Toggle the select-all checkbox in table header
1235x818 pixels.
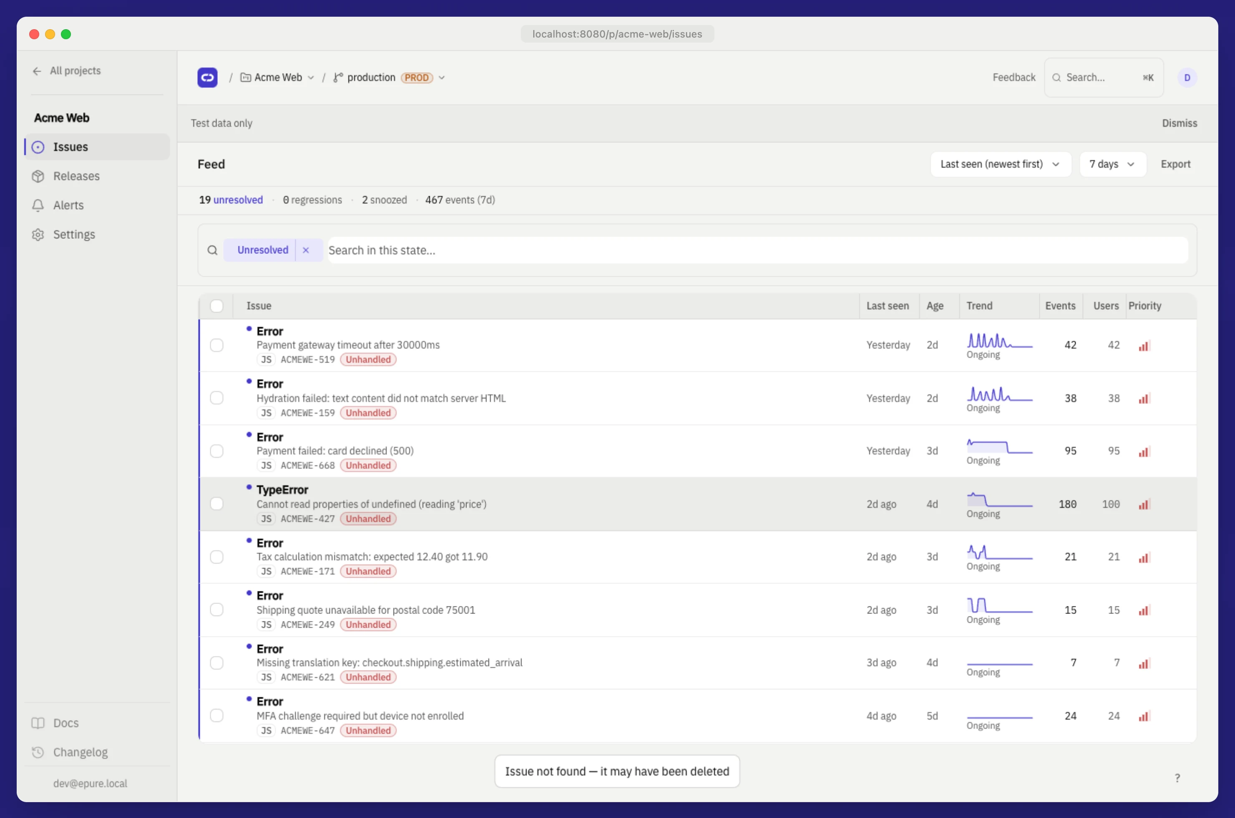coord(217,306)
